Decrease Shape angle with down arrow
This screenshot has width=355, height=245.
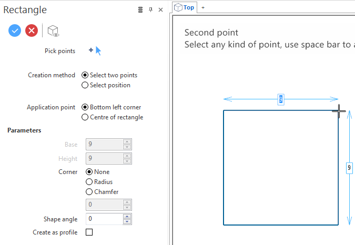[127, 221]
